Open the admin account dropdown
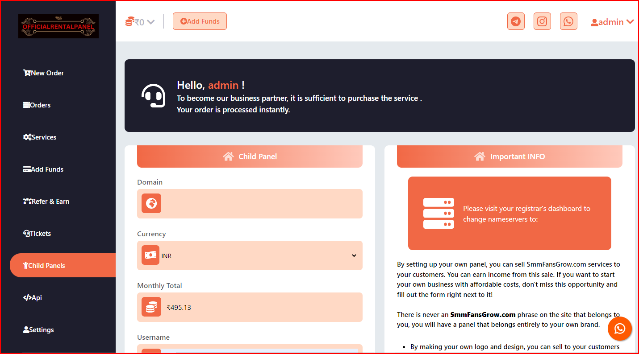The width and height of the screenshot is (639, 354). 612,22
